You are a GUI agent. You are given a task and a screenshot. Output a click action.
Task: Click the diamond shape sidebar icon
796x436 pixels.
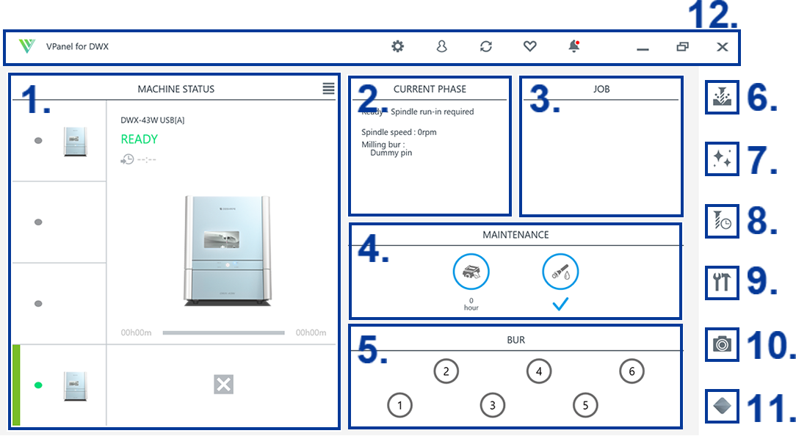point(722,406)
